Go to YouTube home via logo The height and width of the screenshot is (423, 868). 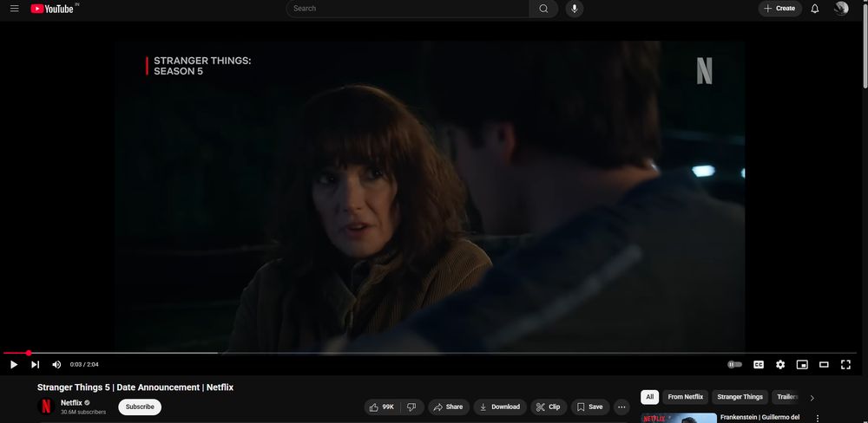click(x=54, y=9)
